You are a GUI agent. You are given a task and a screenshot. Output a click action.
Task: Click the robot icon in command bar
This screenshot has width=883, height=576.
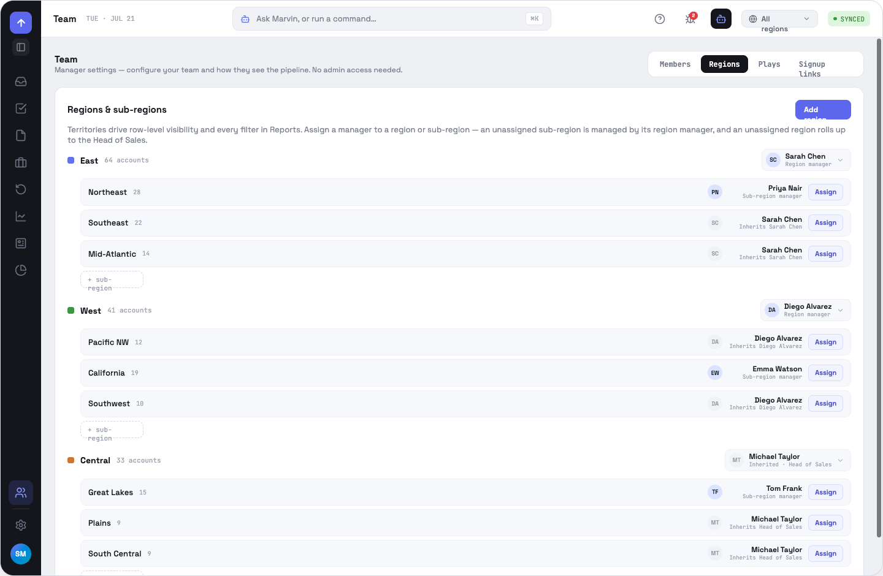[x=245, y=19]
